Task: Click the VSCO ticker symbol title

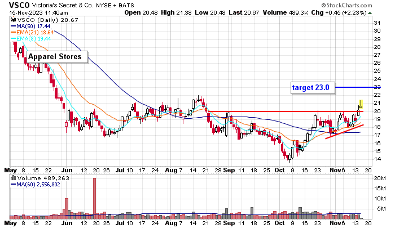Action: tap(19, 5)
